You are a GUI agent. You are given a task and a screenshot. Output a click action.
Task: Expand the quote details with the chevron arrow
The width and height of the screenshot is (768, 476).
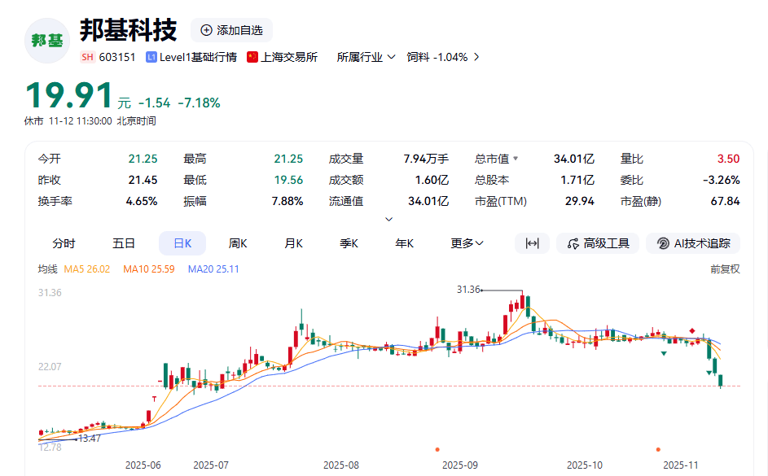(389, 218)
